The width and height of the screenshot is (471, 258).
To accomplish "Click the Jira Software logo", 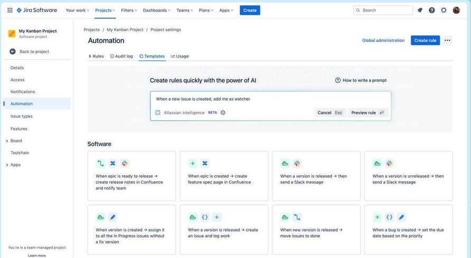I will pos(36,10).
